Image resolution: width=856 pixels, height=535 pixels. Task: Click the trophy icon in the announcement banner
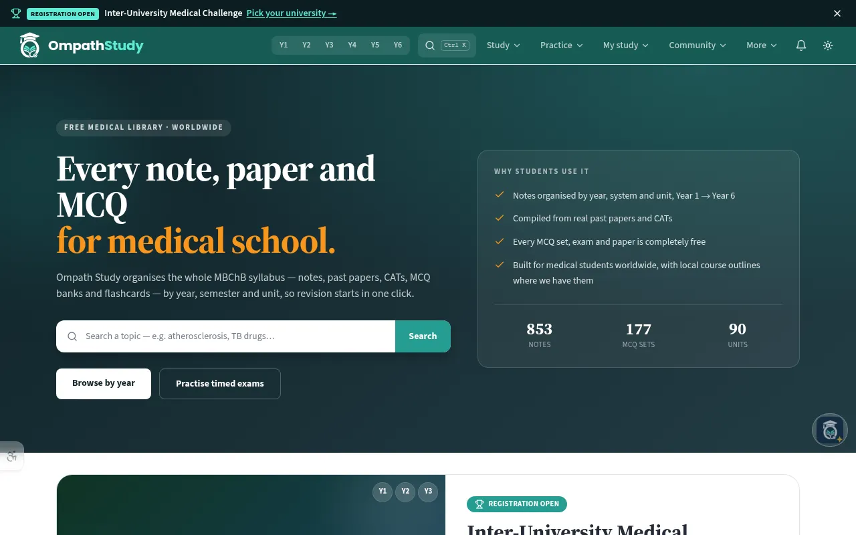[x=16, y=13]
